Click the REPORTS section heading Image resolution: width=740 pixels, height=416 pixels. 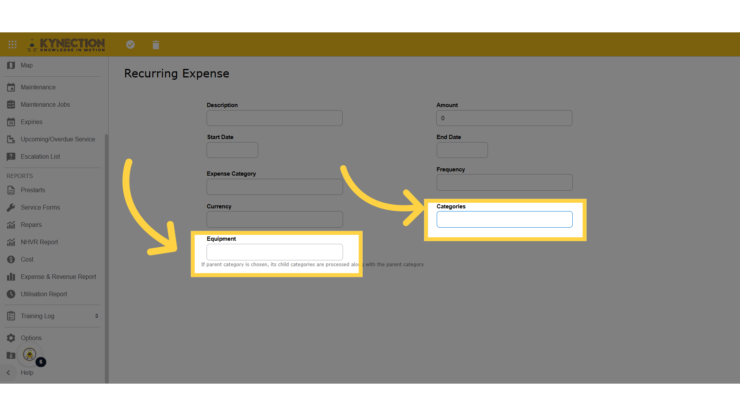(20, 176)
